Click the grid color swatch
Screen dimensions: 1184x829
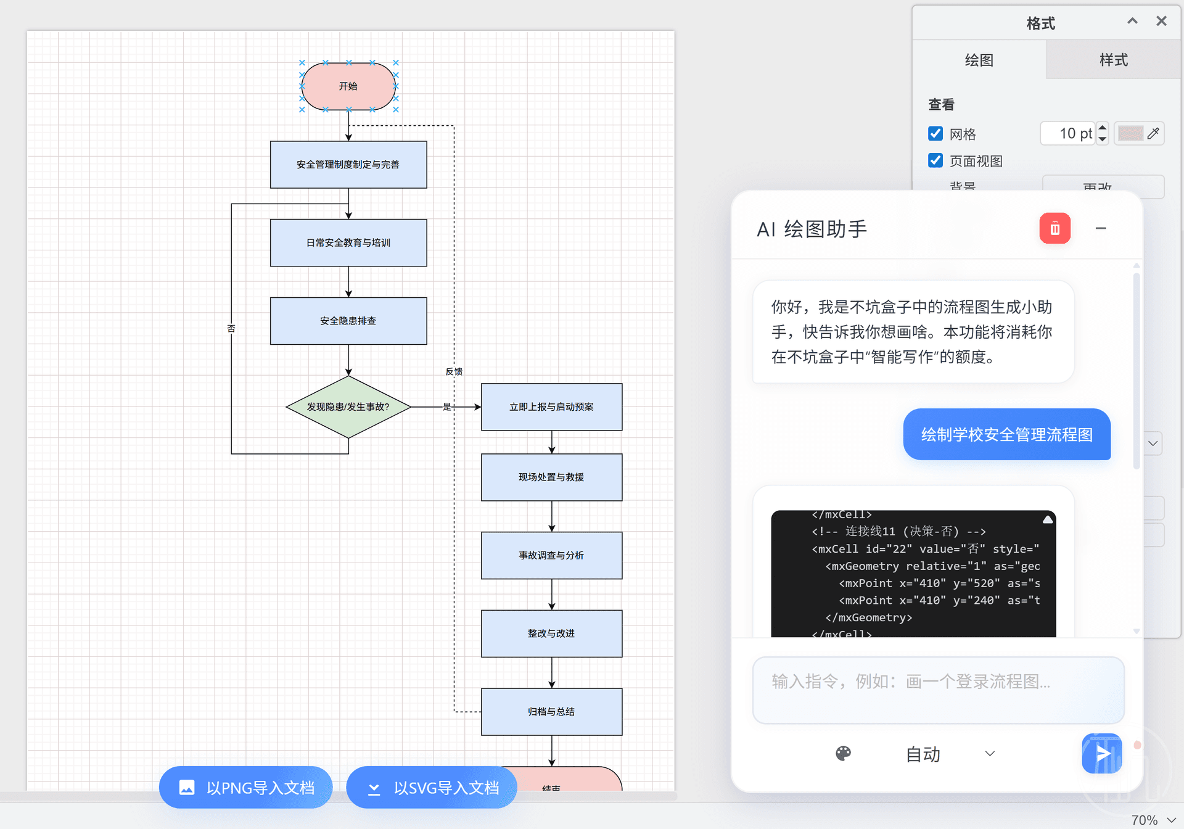pyautogui.click(x=1130, y=133)
